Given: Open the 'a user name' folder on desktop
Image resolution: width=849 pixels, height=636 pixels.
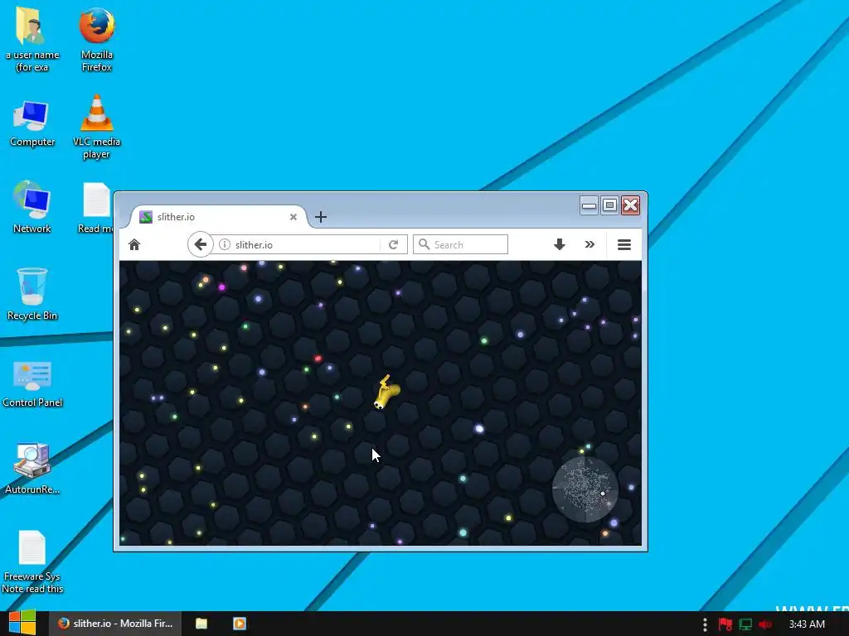Looking at the screenshot, I should [32, 39].
